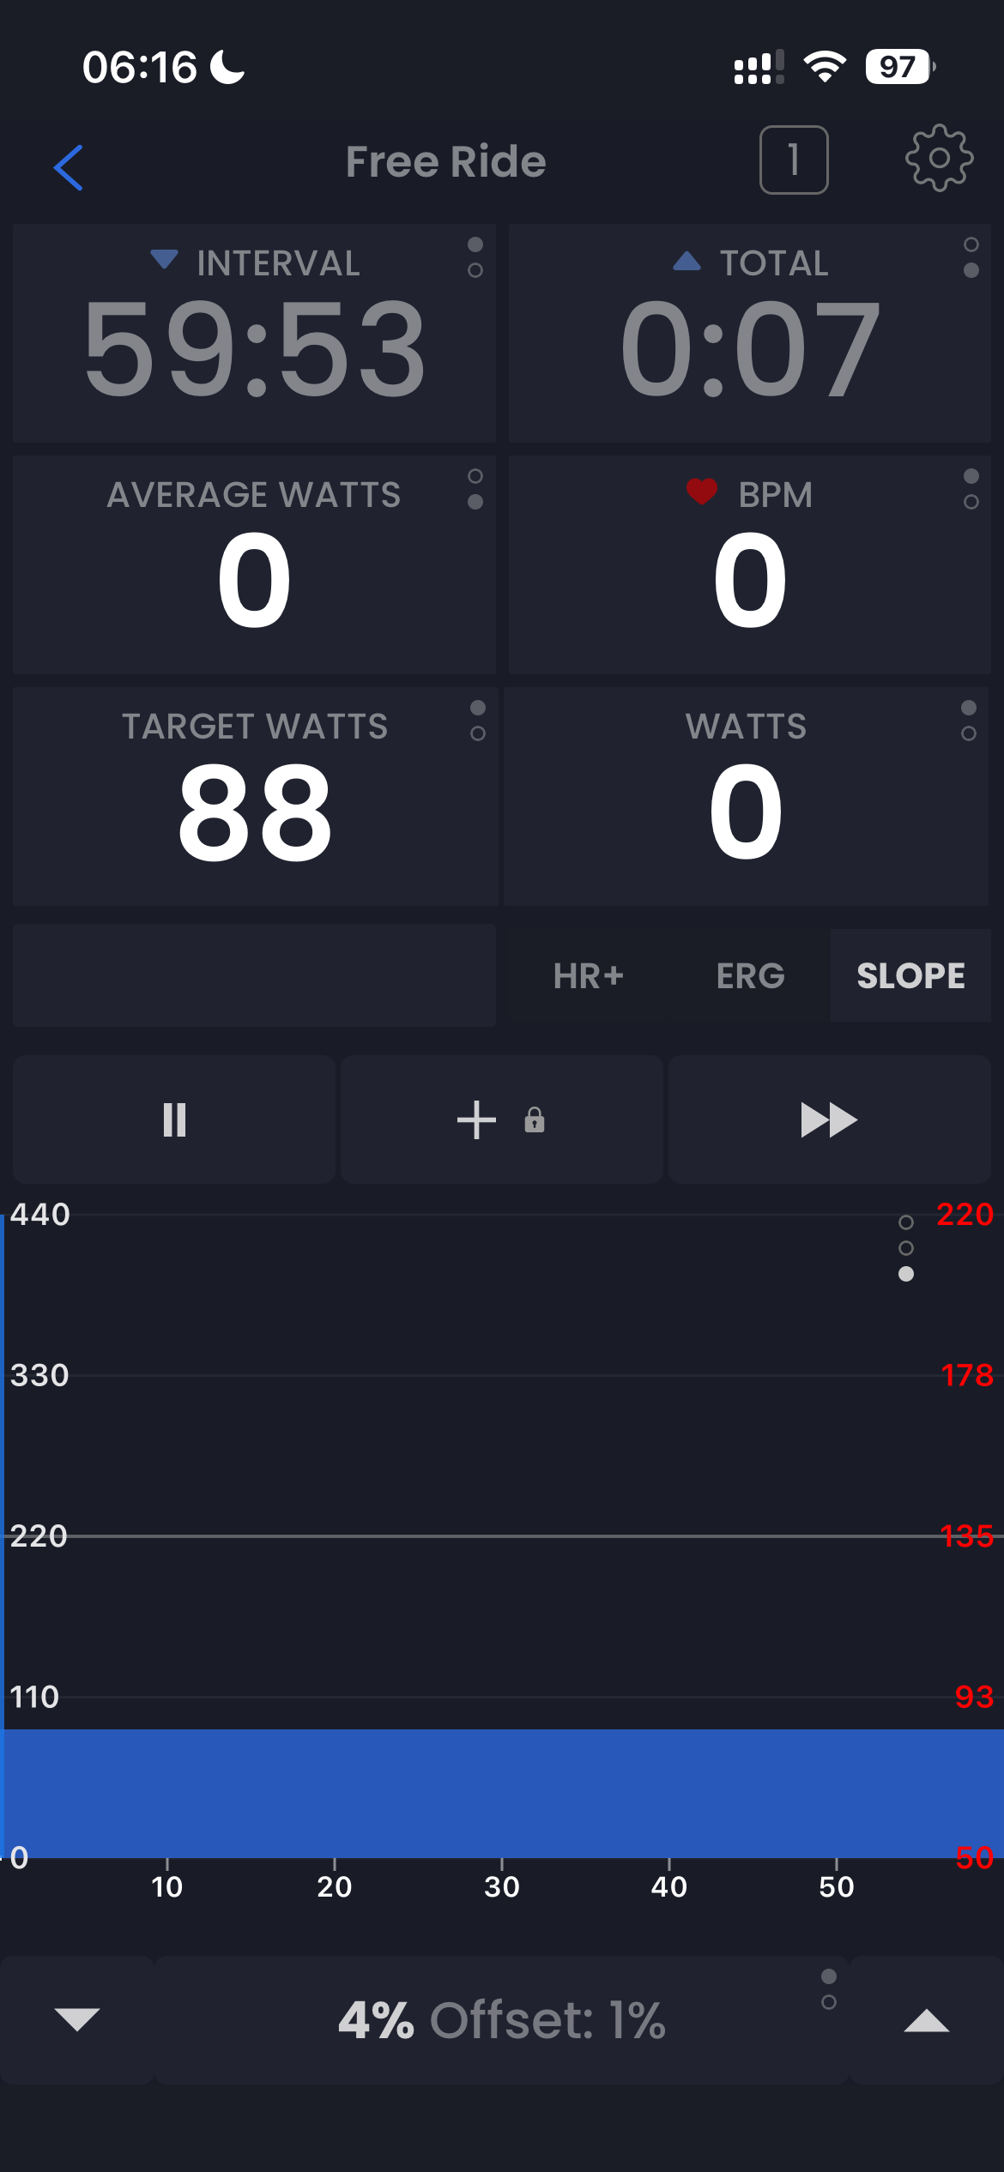1004x2172 pixels.
Task: Switch the Interval tile's page dots
Action: (475, 257)
